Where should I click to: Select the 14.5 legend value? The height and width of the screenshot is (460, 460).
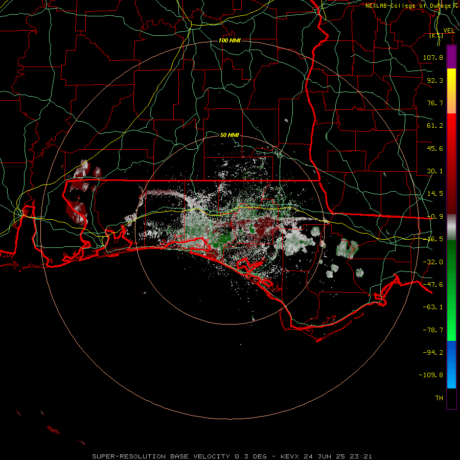click(x=435, y=194)
